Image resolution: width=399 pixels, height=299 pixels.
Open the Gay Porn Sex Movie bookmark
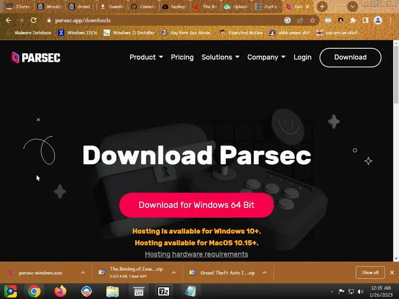pyautogui.click(x=187, y=33)
